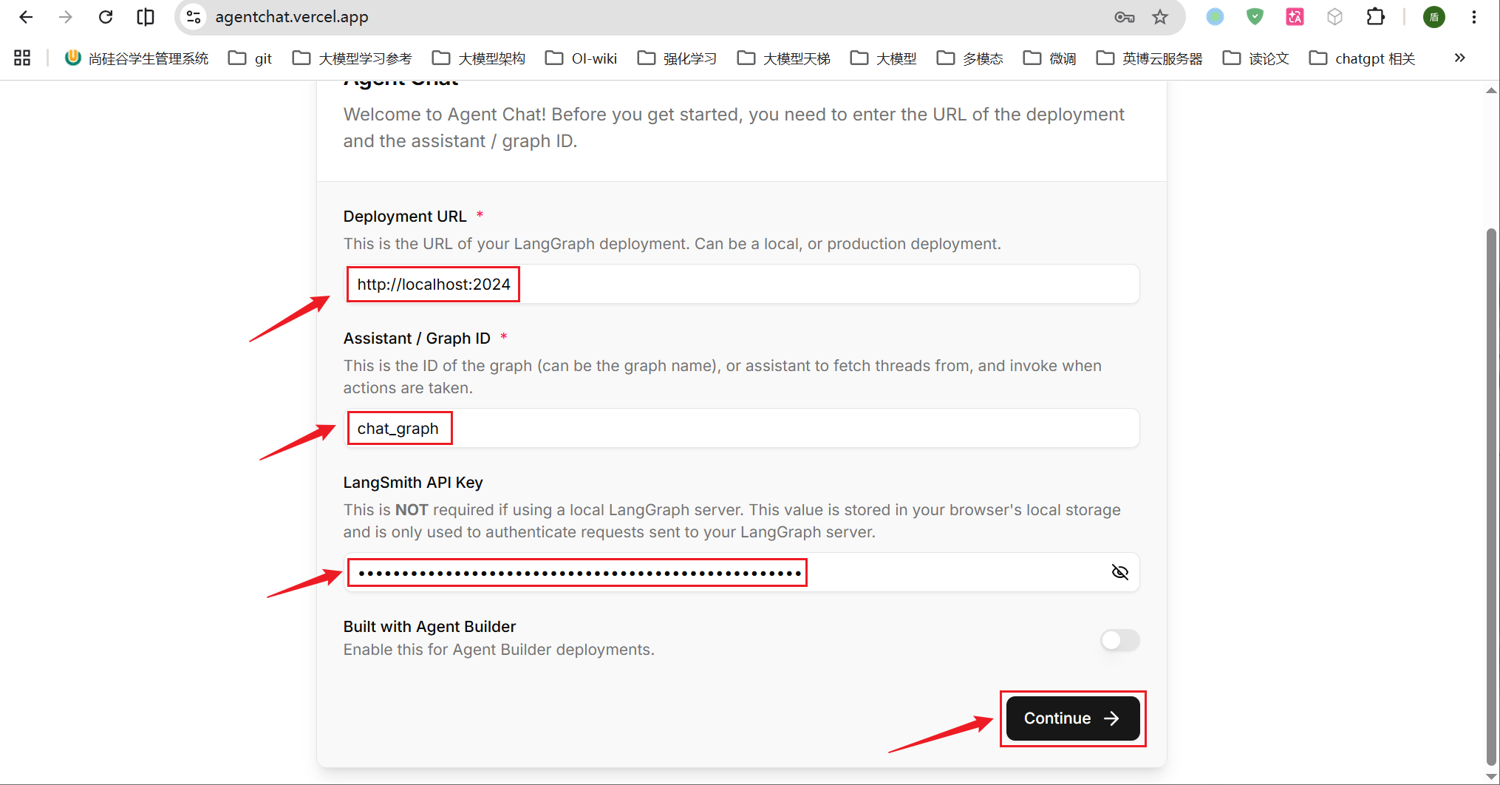The width and height of the screenshot is (1500, 785).
Task: Click the Assistant / Graph ID input field
Action: (x=742, y=428)
